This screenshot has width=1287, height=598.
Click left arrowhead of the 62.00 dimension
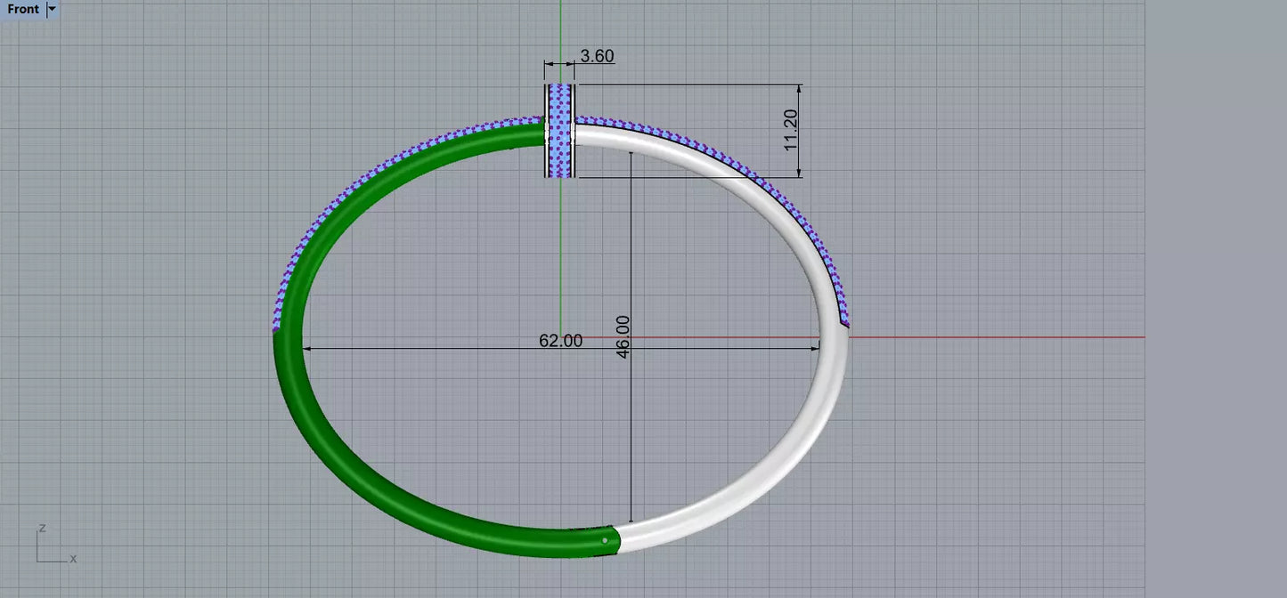pos(309,349)
